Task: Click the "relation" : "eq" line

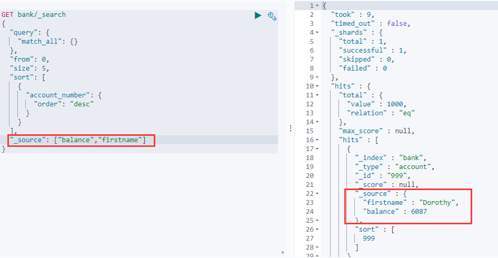Action: (x=381, y=113)
